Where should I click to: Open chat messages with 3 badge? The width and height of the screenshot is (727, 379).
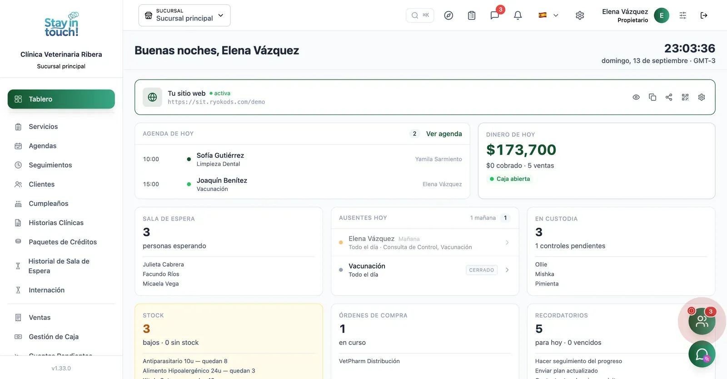pos(495,15)
